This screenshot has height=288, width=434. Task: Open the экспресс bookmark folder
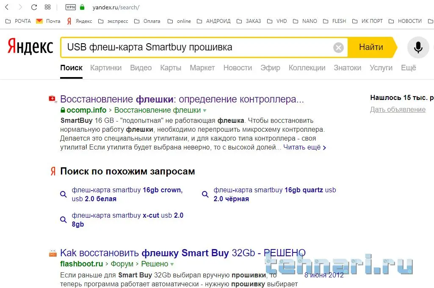coord(113,21)
